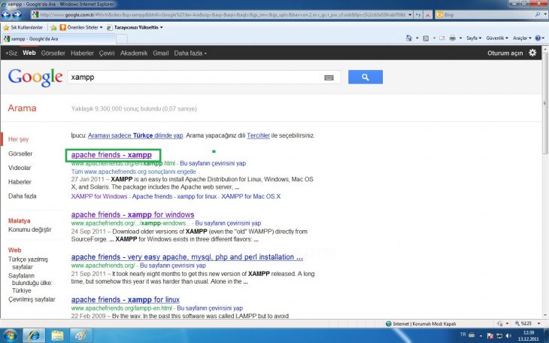
Task: Open the 'apache friends - xampp' result
Action: tap(111, 155)
